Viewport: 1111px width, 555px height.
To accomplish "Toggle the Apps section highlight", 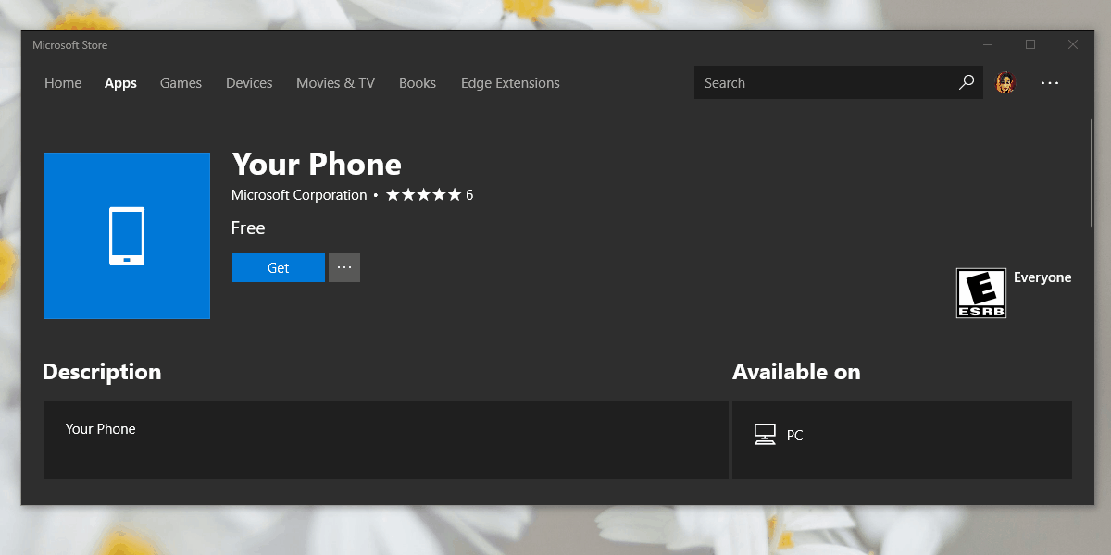I will pos(120,82).
